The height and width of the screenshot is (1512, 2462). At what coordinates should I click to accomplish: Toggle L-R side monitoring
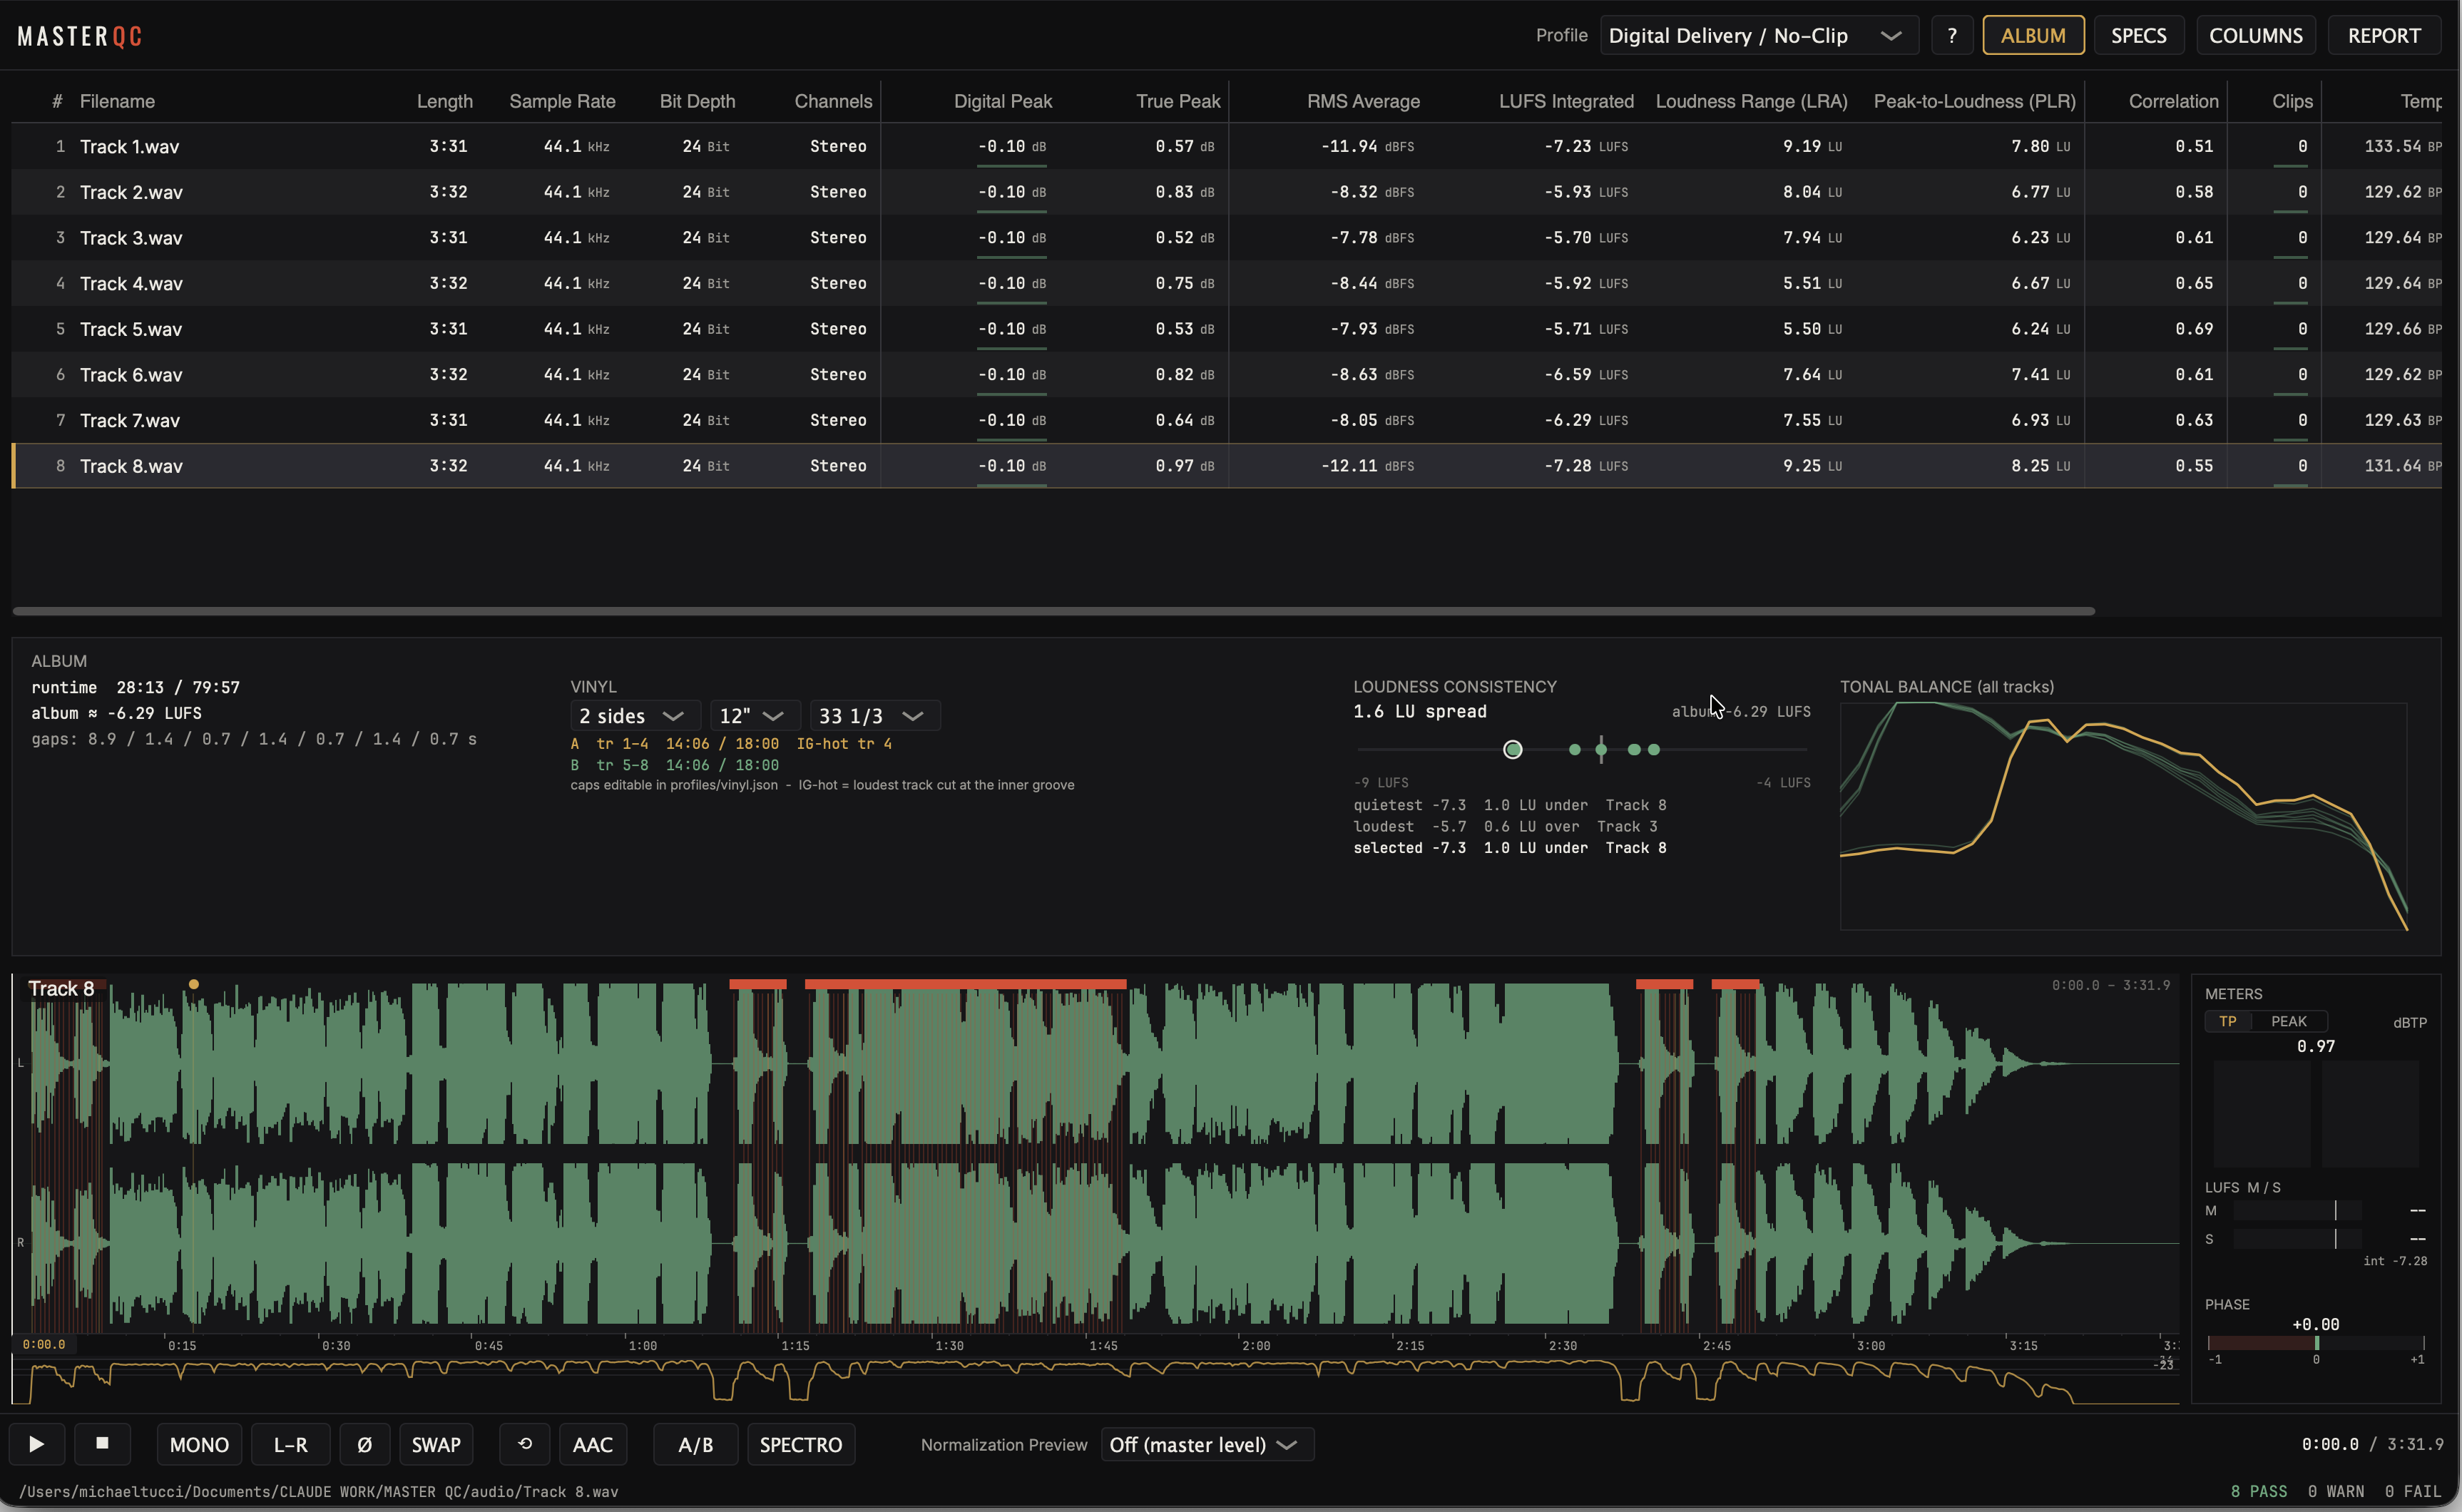click(x=291, y=1444)
